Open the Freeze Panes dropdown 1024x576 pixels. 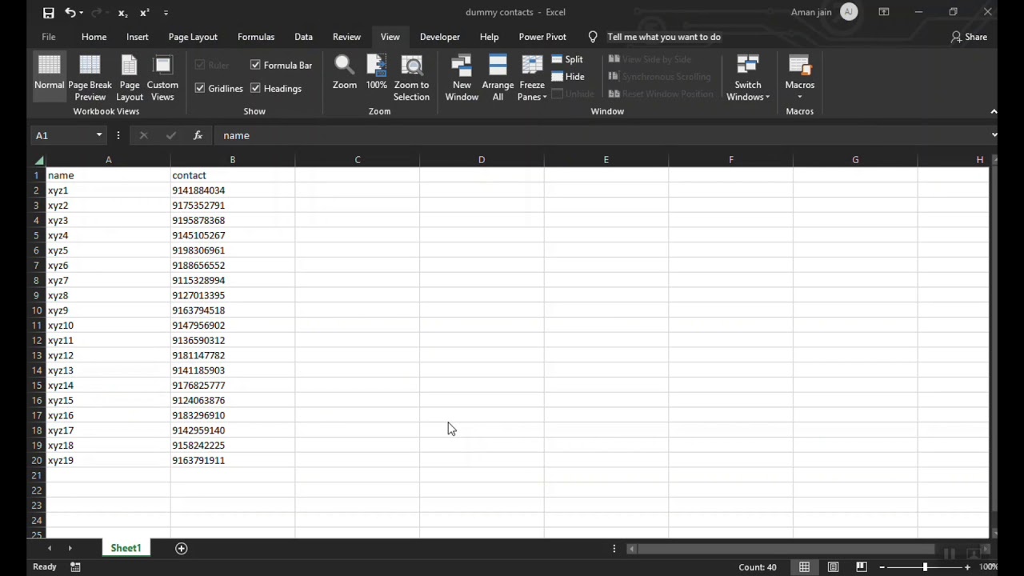tap(532, 78)
